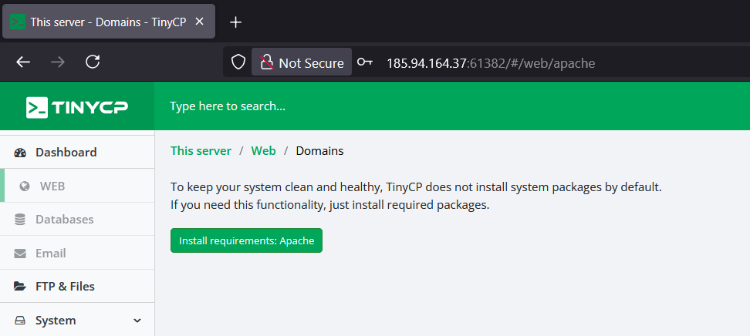The image size is (750, 336).
Task: Follow the 'This server' breadcrumb link
Action: pyautogui.click(x=201, y=151)
